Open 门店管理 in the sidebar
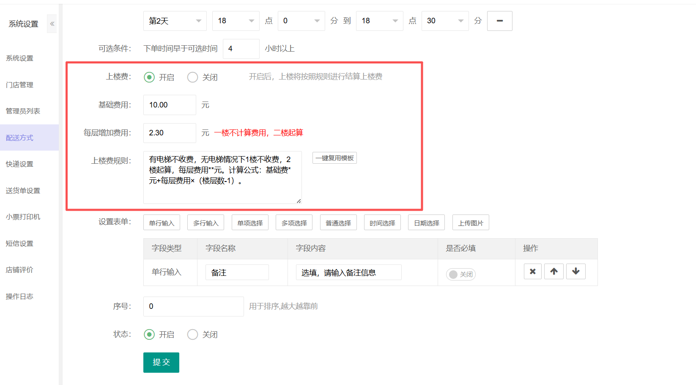Image resolution: width=696 pixels, height=385 pixels. (x=20, y=85)
